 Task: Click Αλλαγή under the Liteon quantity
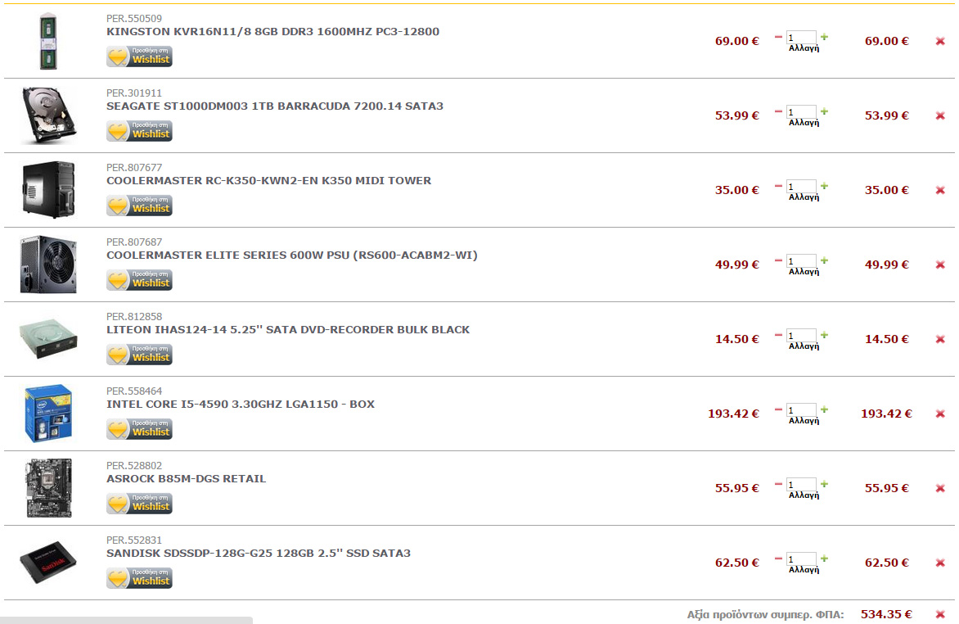coord(804,346)
